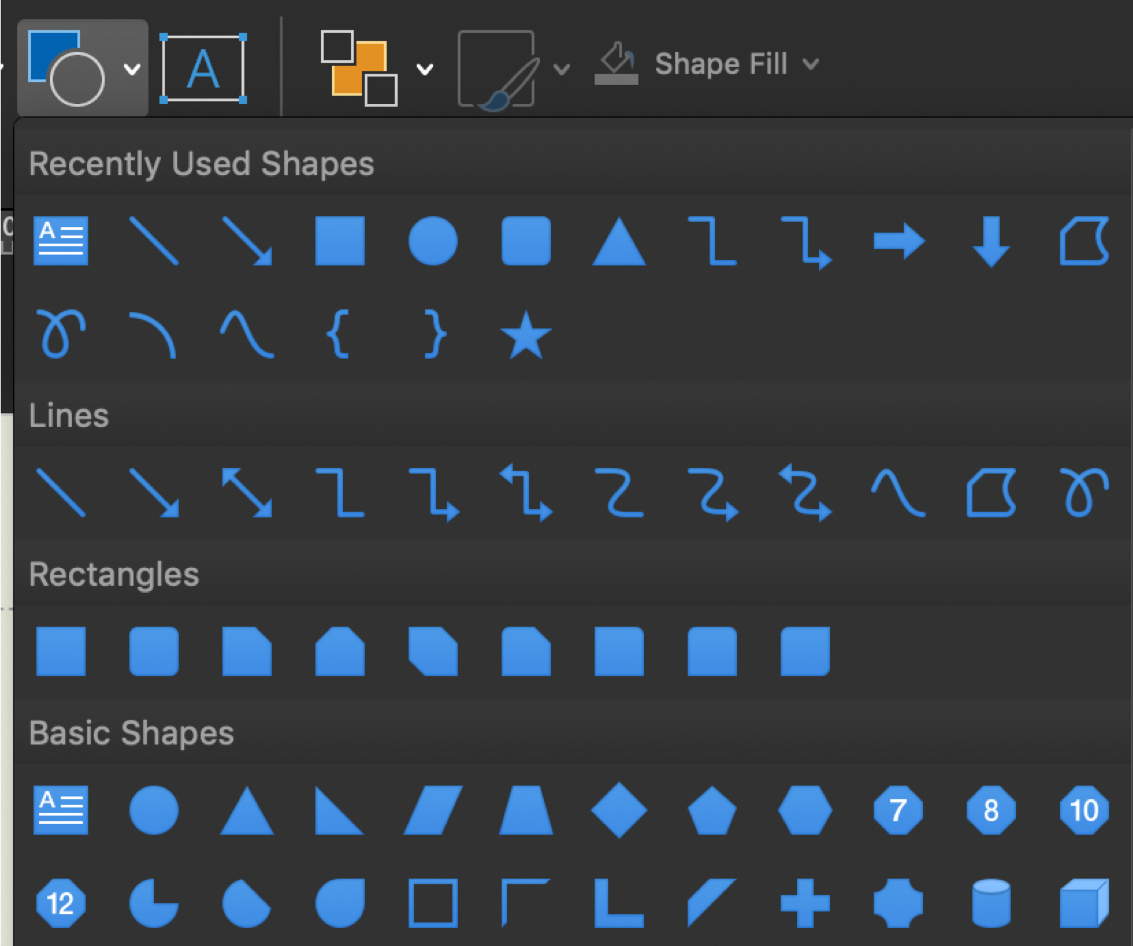Select the Curved Double-Arrow Connector
The image size is (1133, 946).
805,493
